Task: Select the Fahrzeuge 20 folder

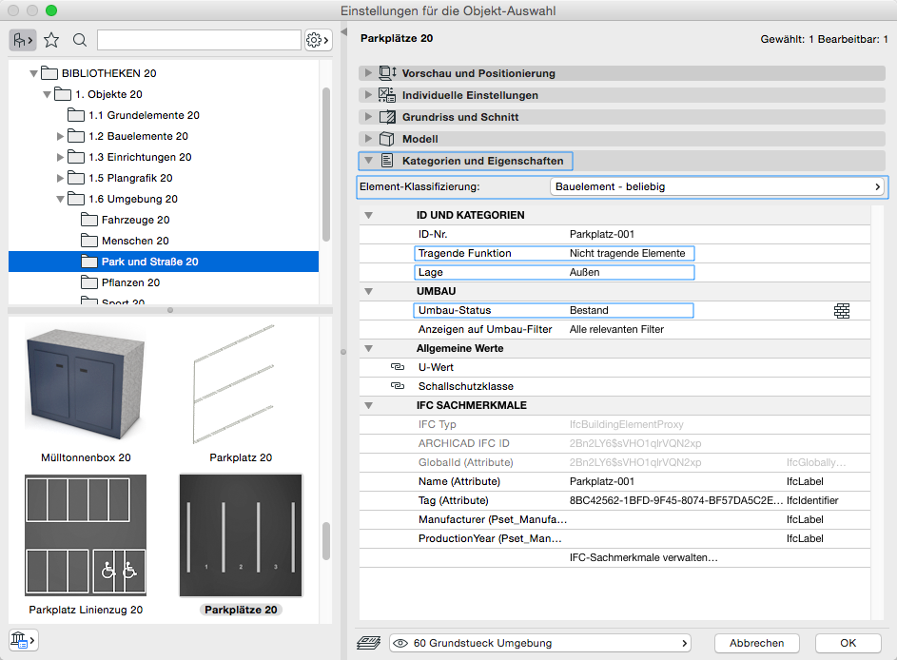Action: click(x=135, y=220)
